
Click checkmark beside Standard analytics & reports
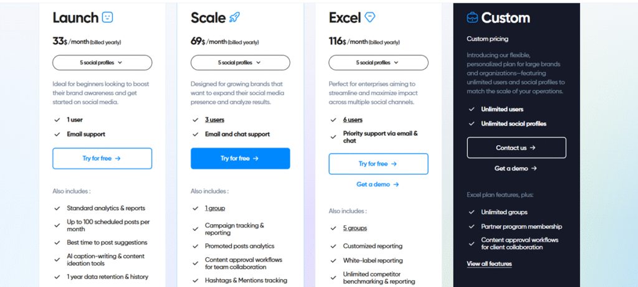(x=57, y=208)
